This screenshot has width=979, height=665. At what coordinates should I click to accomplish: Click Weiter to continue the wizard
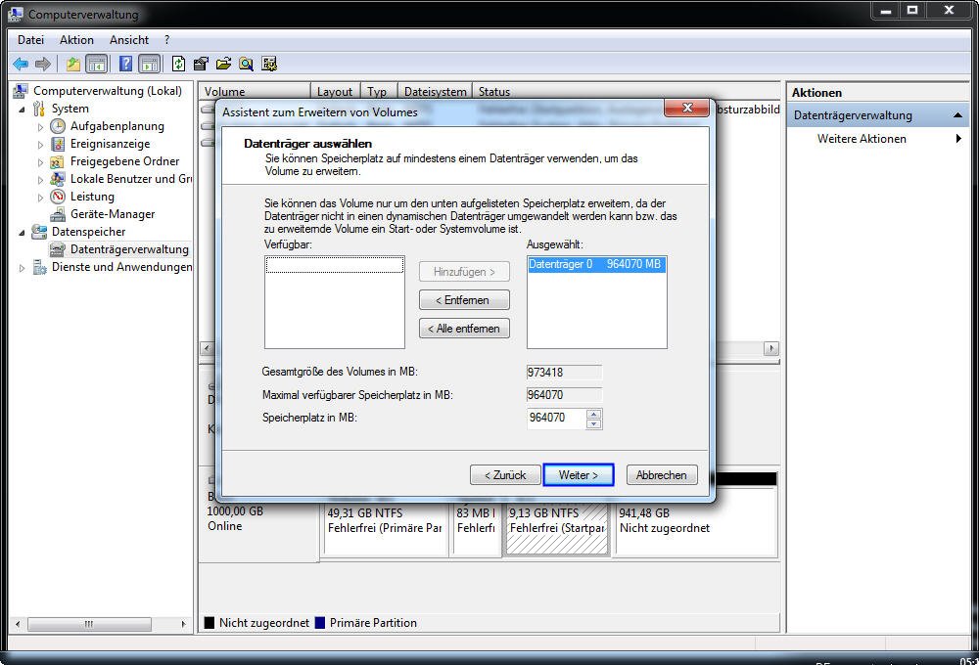579,474
